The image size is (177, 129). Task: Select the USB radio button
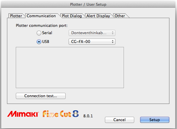click(39, 42)
